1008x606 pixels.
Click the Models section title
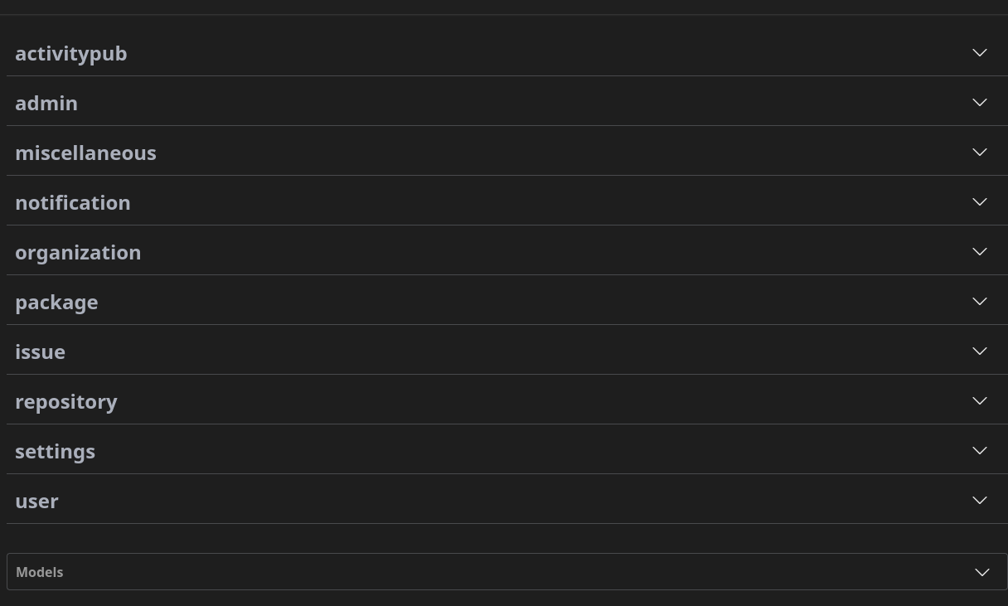point(40,572)
